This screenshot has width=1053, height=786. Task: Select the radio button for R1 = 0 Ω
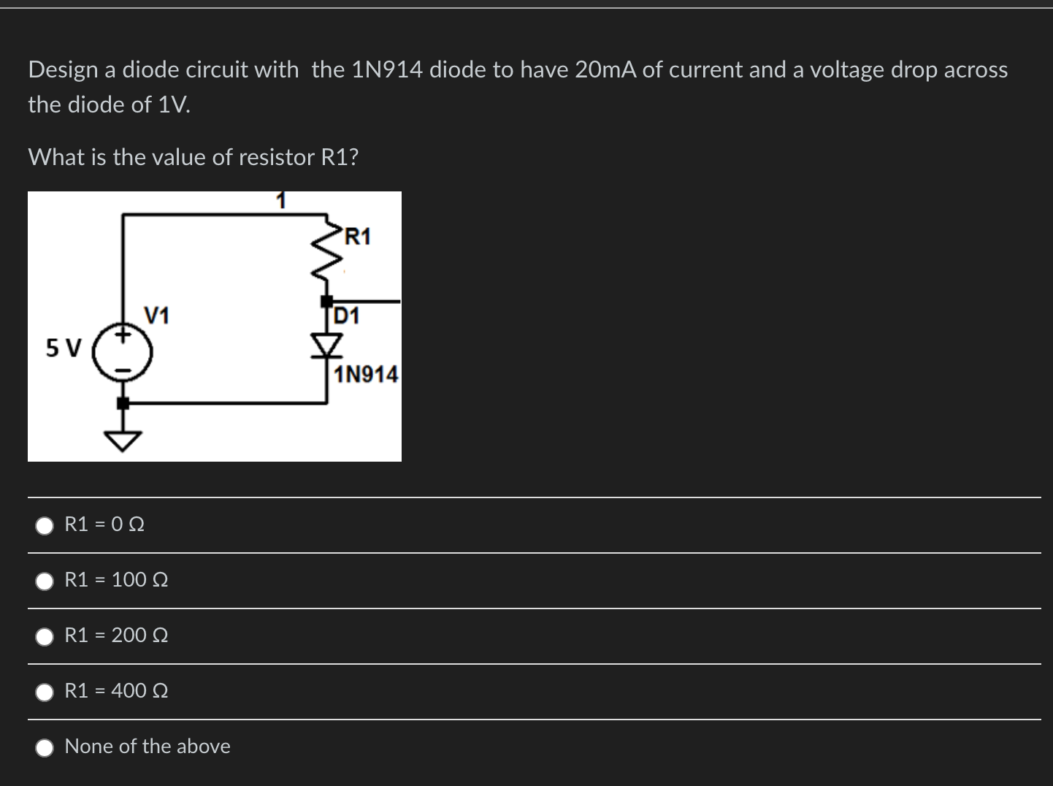pos(45,524)
